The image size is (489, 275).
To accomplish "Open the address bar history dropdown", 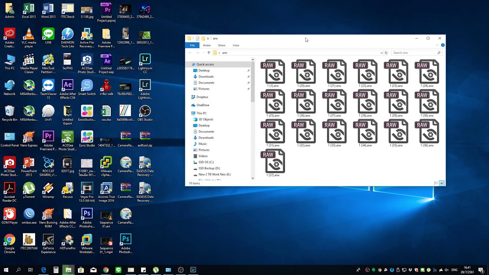I will pyautogui.click(x=382, y=53).
